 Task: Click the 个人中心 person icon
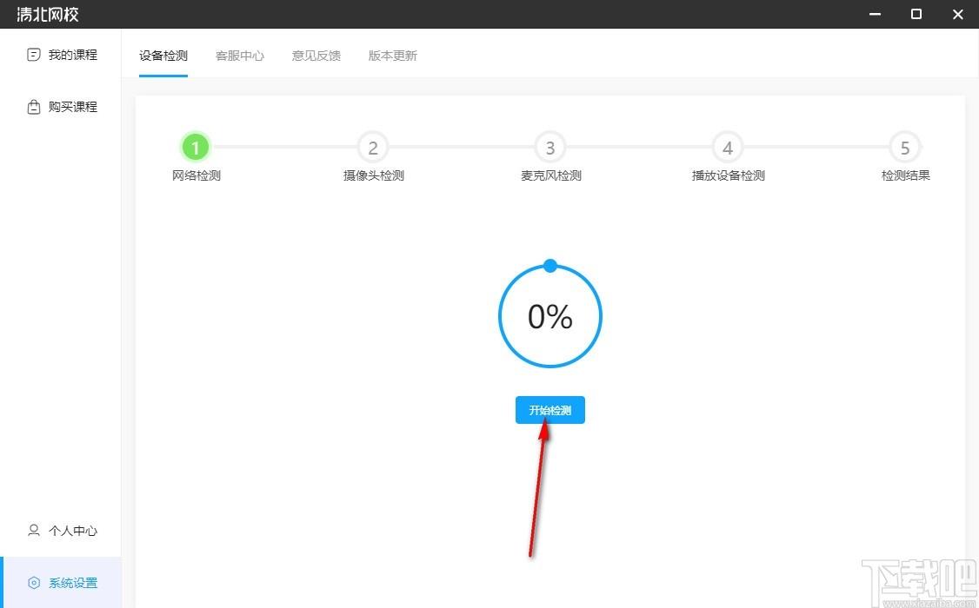pyautogui.click(x=34, y=530)
